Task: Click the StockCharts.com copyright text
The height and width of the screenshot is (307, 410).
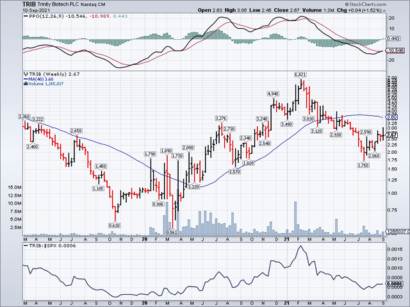Action: pos(366,4)
